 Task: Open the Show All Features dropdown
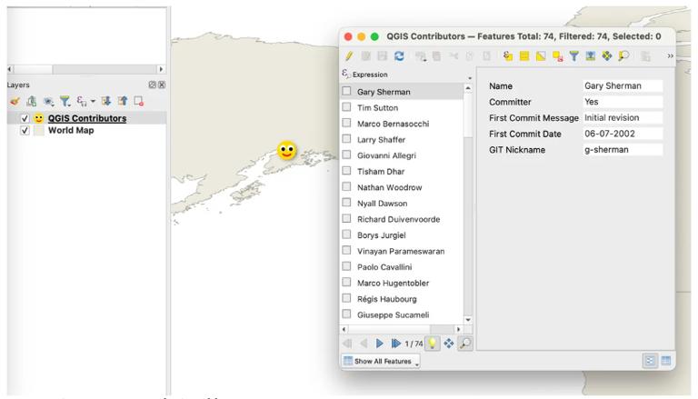(381, 361)
